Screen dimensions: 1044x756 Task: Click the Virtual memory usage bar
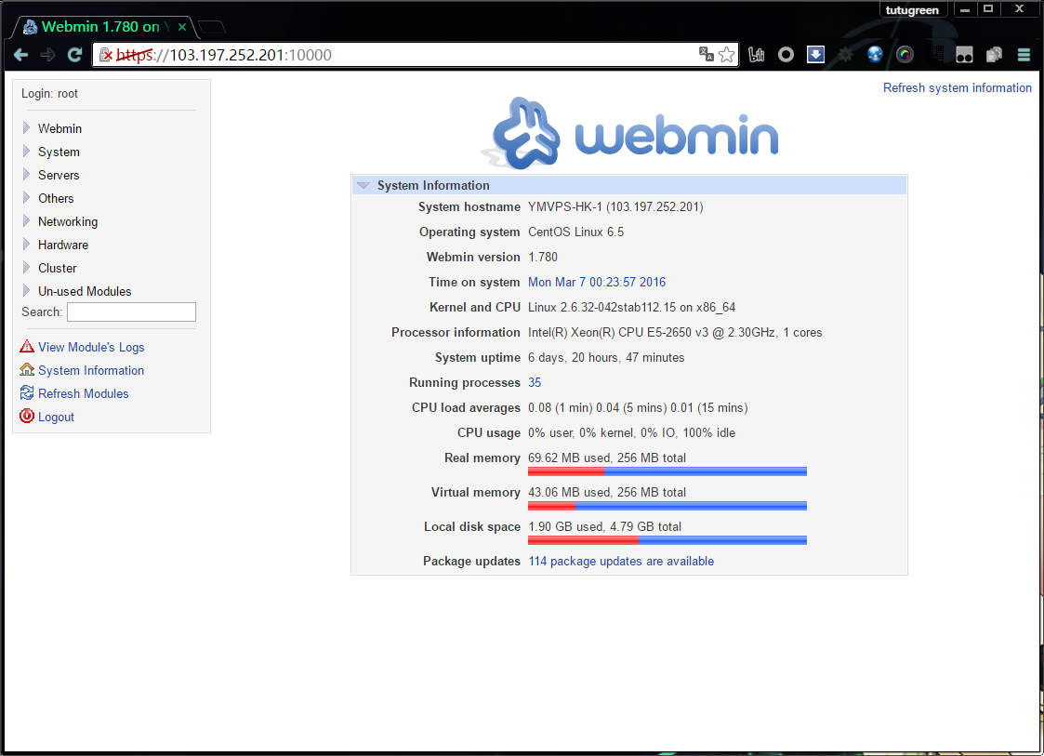tap(667, 506)
